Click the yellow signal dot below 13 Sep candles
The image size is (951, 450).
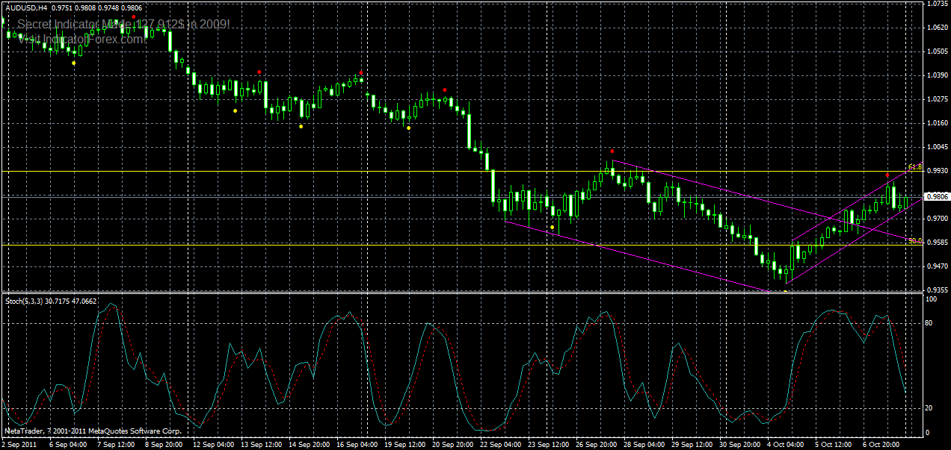(x=236, y=110)
